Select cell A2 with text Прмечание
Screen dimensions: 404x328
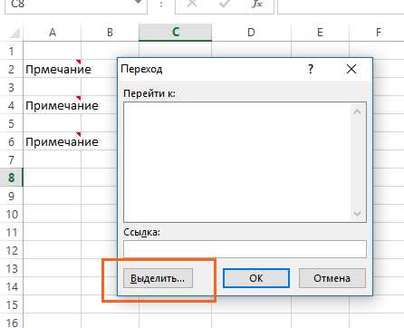tap(53, 69)
